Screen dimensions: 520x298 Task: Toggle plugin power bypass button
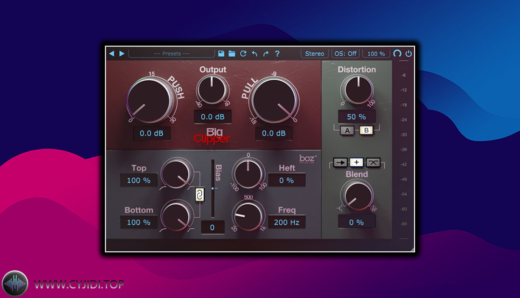(x=409, y=54)
